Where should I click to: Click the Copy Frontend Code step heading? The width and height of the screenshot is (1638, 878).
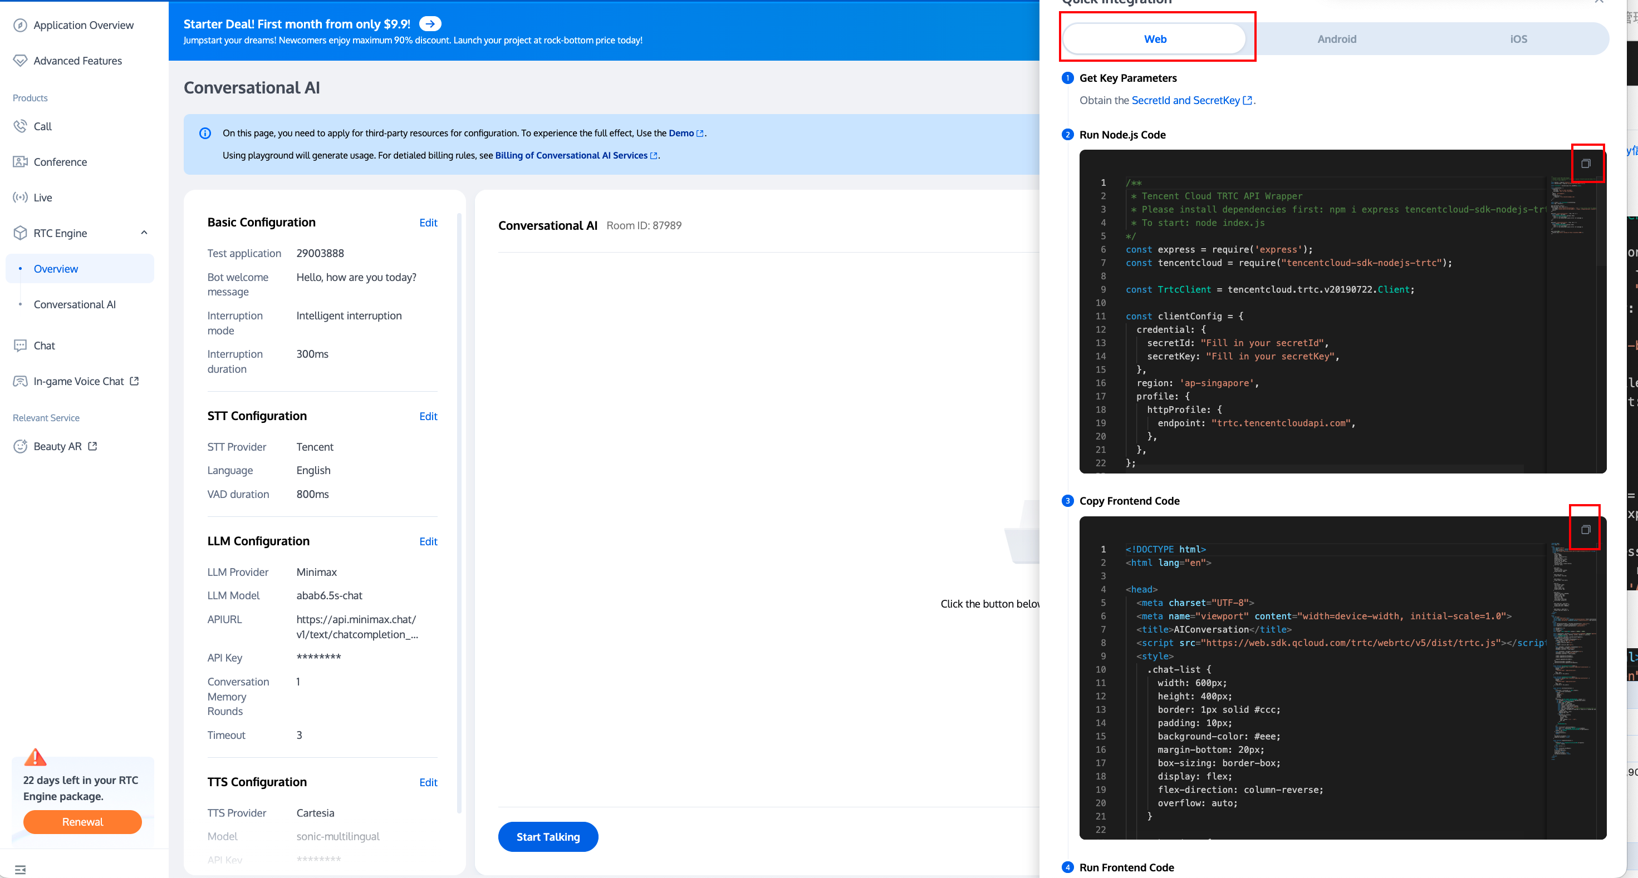(x=1129, y=501)
